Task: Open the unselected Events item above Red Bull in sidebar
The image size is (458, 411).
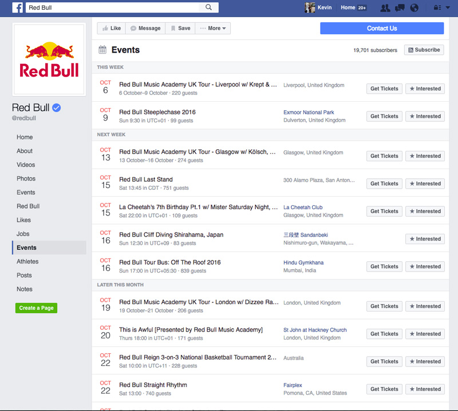Action: click(x=26, y=193)
